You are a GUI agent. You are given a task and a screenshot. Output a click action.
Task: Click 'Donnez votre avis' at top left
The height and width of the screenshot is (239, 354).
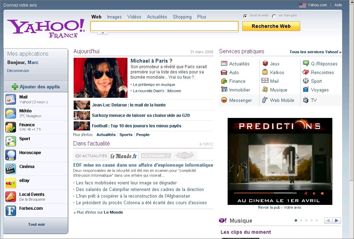click(x=20, y=5)
